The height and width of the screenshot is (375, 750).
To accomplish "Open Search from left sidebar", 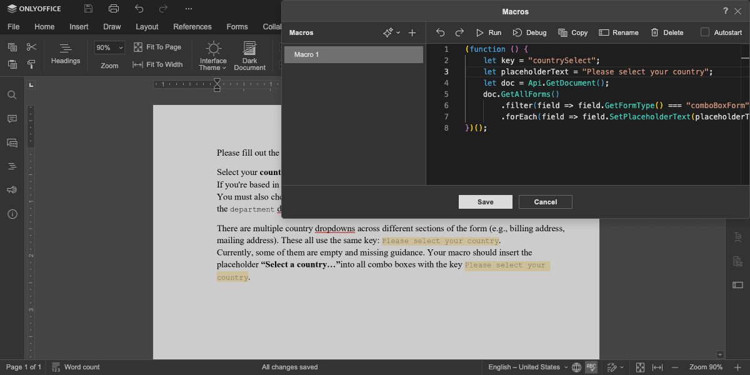I will [x=12, y=95].
